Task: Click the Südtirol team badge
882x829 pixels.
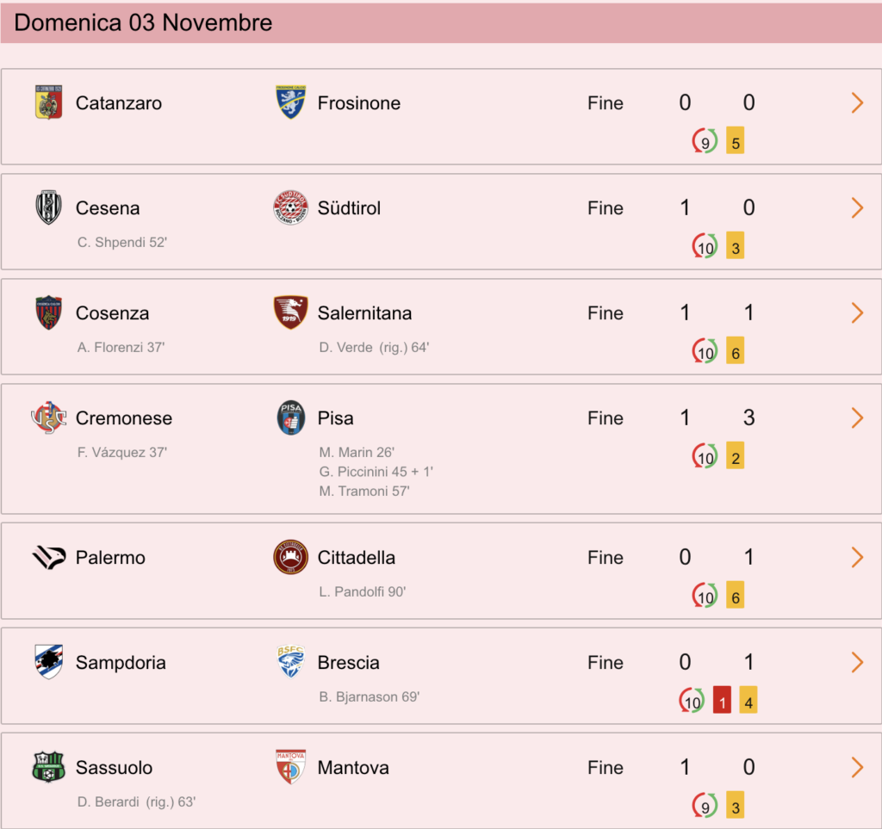Action: tap(290, 207)
